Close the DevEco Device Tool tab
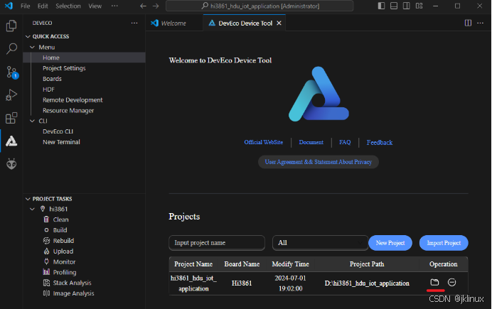 coord(279,23)
